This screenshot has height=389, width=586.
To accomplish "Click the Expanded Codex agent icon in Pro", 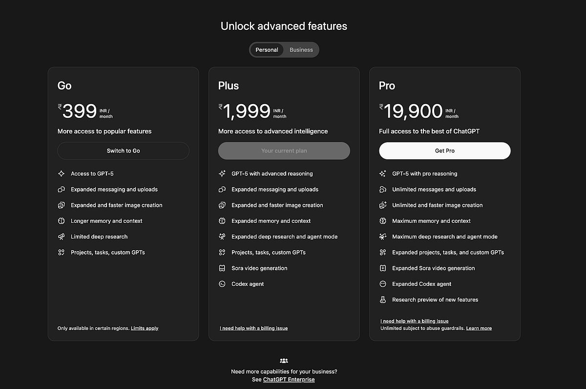I will pyautogui.click(x=382, y=284).
